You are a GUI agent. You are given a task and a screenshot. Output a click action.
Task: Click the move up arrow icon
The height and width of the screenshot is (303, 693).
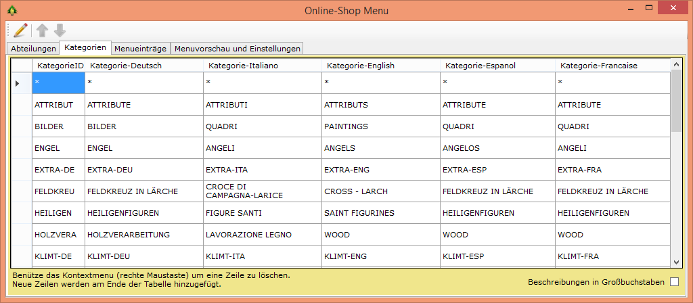tap(42, 30)
